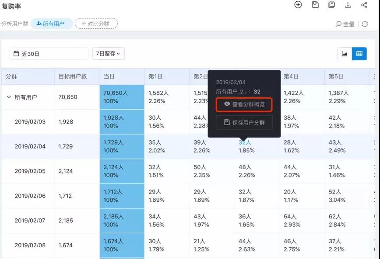Screen dimensions: 380x259
Task: Click the save-as icon next to save
Action: click(331, 5)
